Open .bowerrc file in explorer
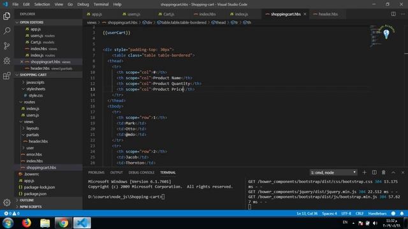 [31, 174]
